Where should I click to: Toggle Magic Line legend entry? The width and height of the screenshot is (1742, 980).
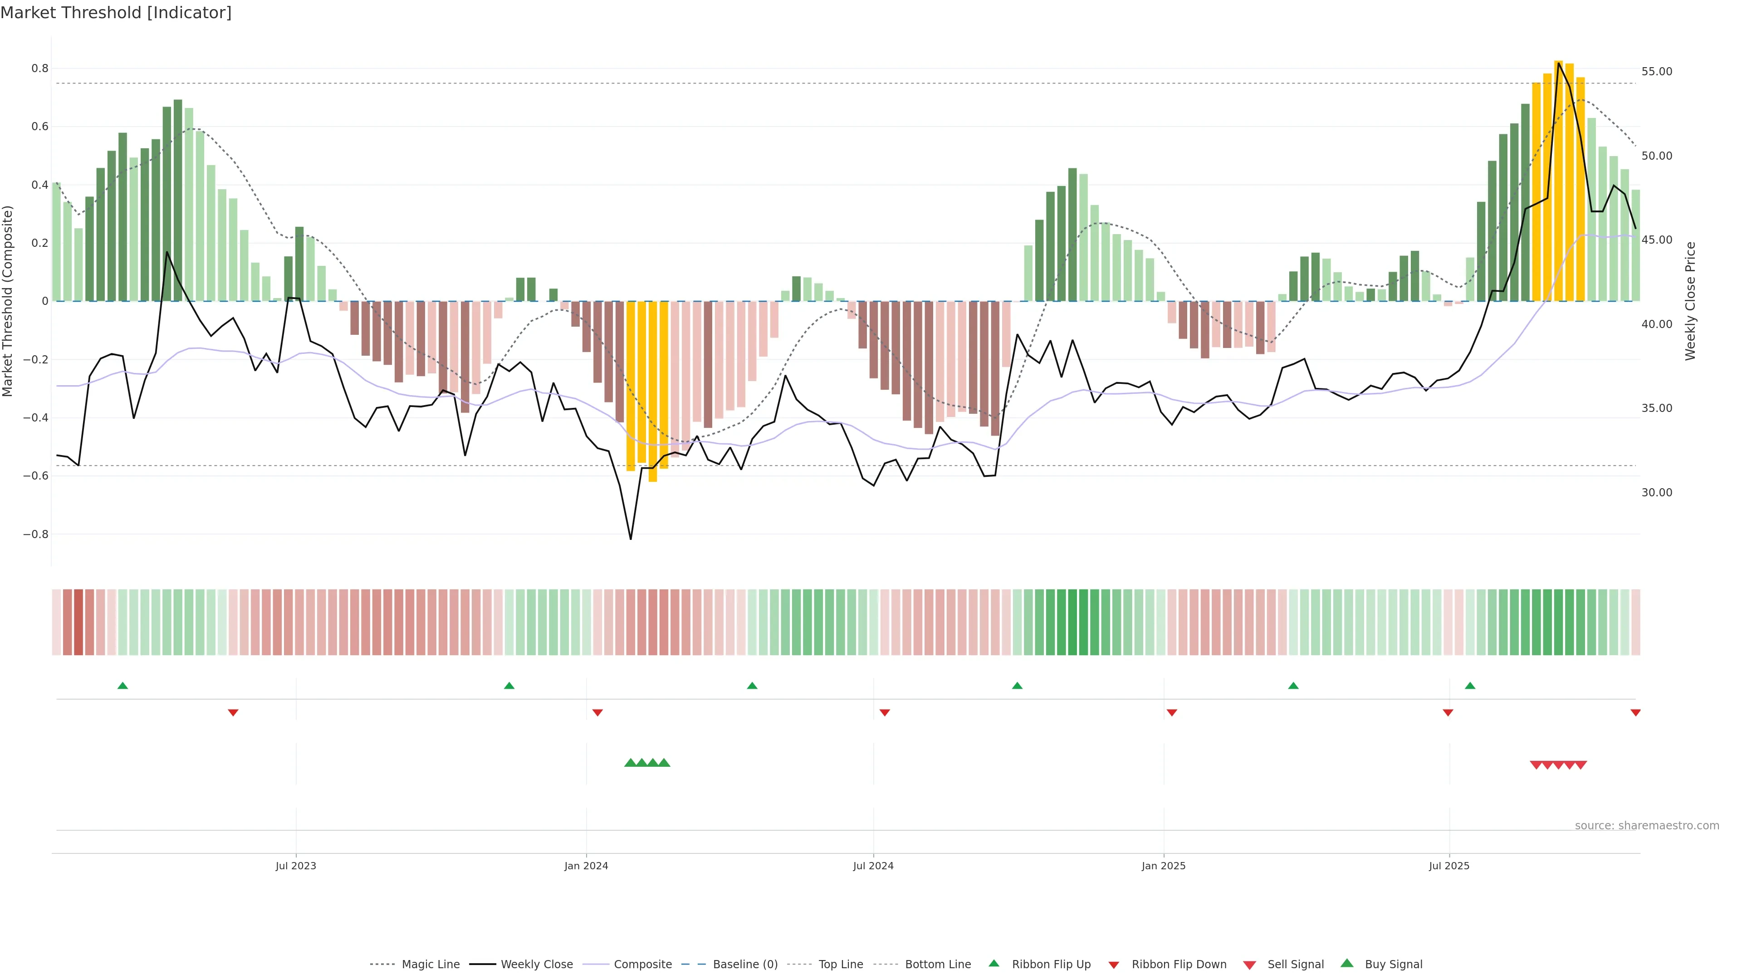(430, 965)
